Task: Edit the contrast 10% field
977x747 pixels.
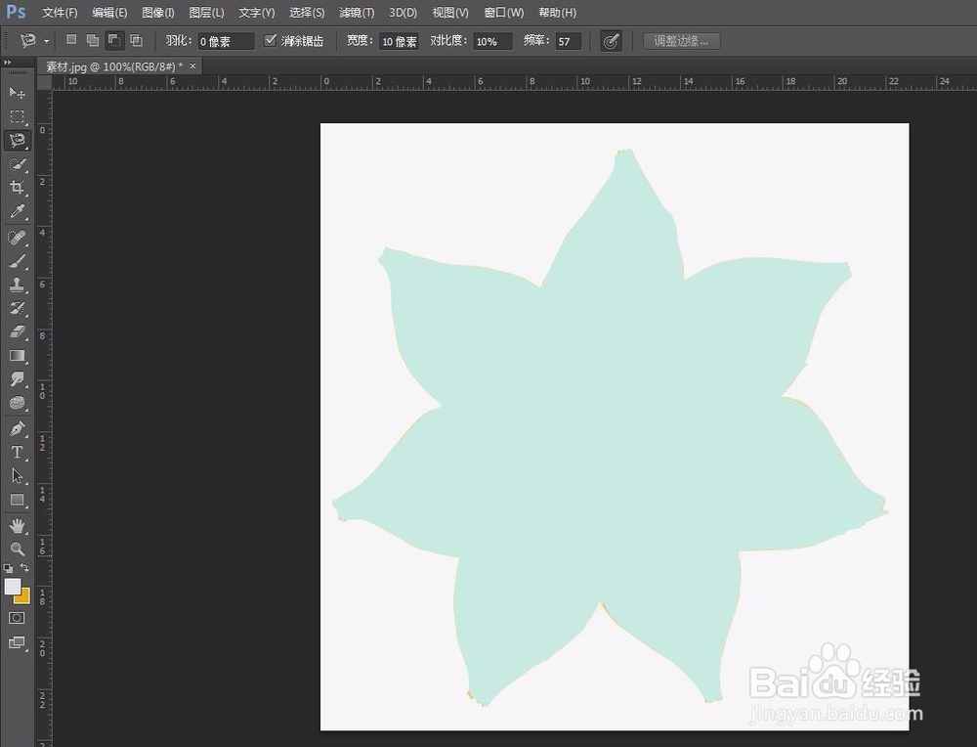Action: pos(492,41)
